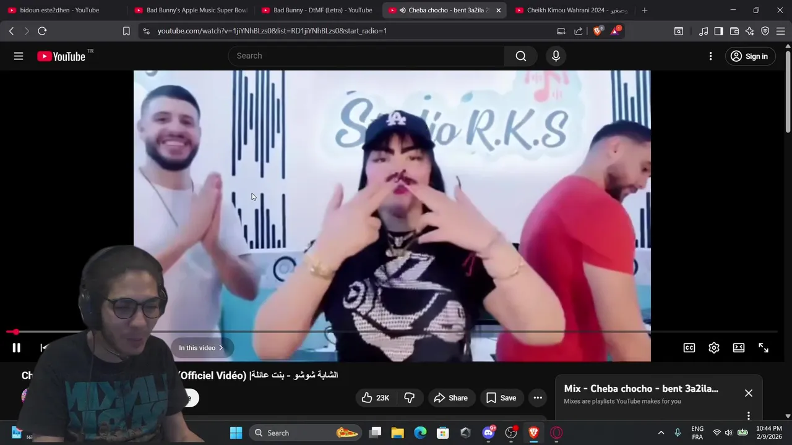Screen dimensions: 792x445
Task: Open YouTube settings three-dot menu
Action: (710, 56)
